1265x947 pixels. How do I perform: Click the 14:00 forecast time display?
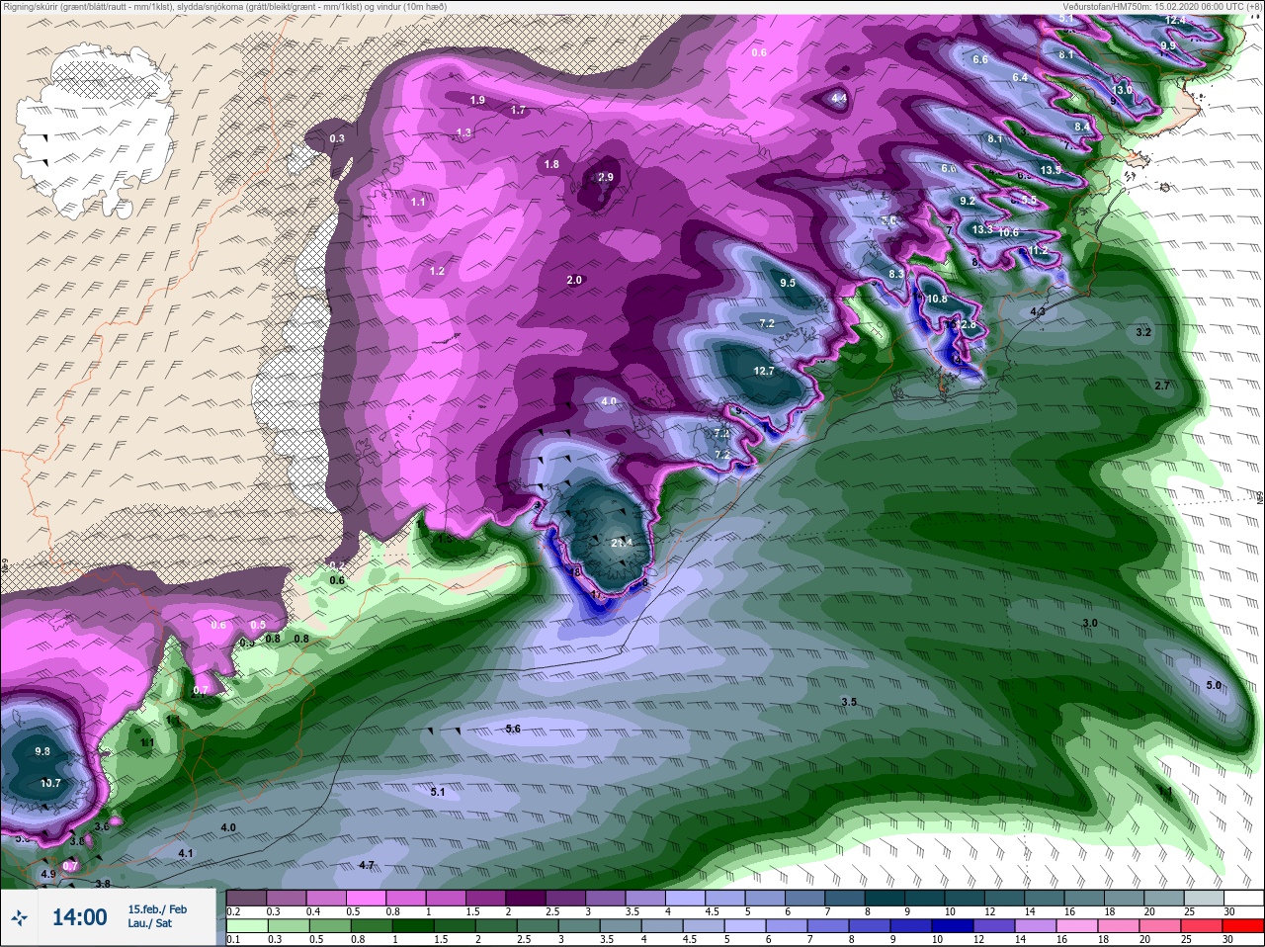coord(79,917)
